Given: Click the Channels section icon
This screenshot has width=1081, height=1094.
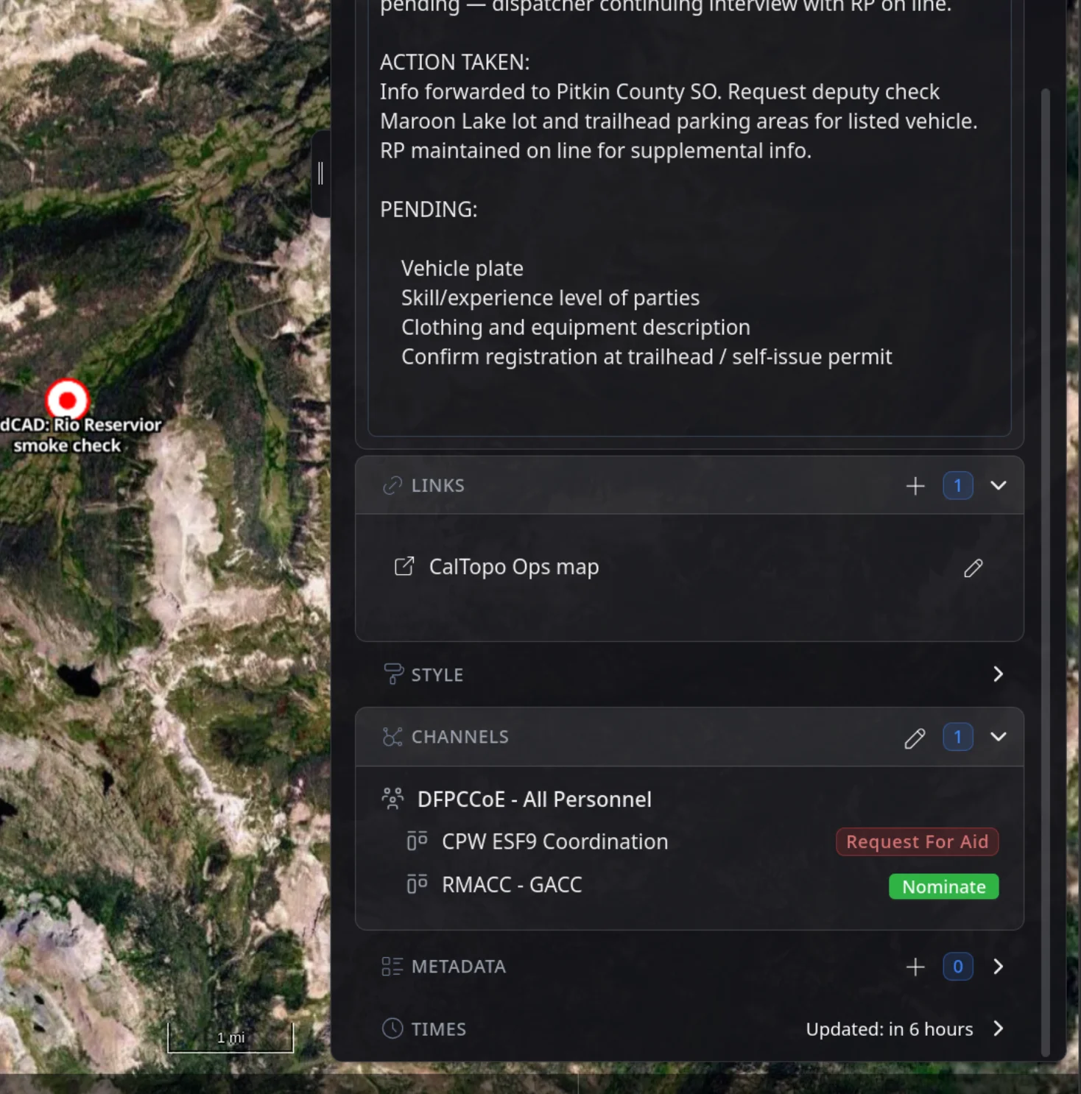Looking at the screenshot, I should click(392, 737).
